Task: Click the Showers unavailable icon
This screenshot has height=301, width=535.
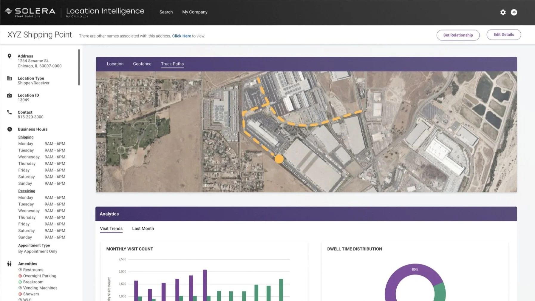Action: pyautogui.click(x=20, y=294)
